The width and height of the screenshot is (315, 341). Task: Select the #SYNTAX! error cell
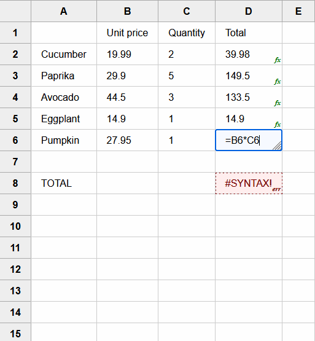point(249,183)
